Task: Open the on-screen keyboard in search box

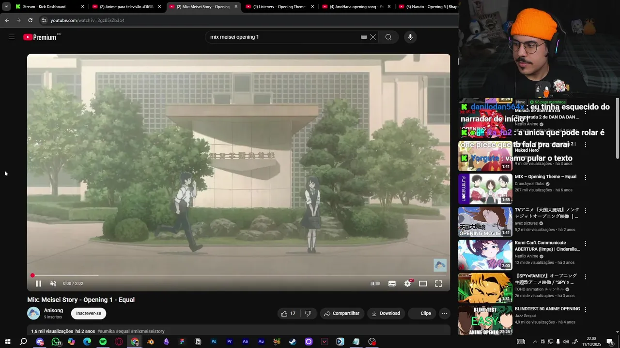Action: tap(364, 37)
